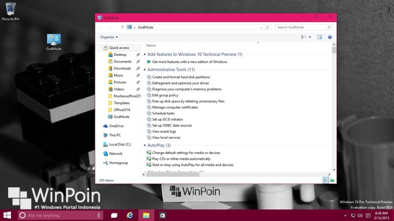The width and height of the screenshot is (394, 221).
Task: Switch to details view in status bar
Action: [326, 180]
